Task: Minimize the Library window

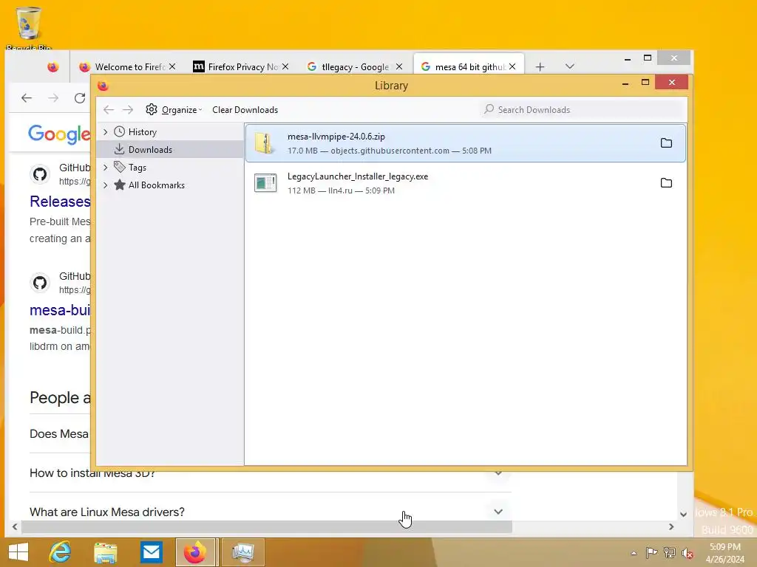Action: 625,83
